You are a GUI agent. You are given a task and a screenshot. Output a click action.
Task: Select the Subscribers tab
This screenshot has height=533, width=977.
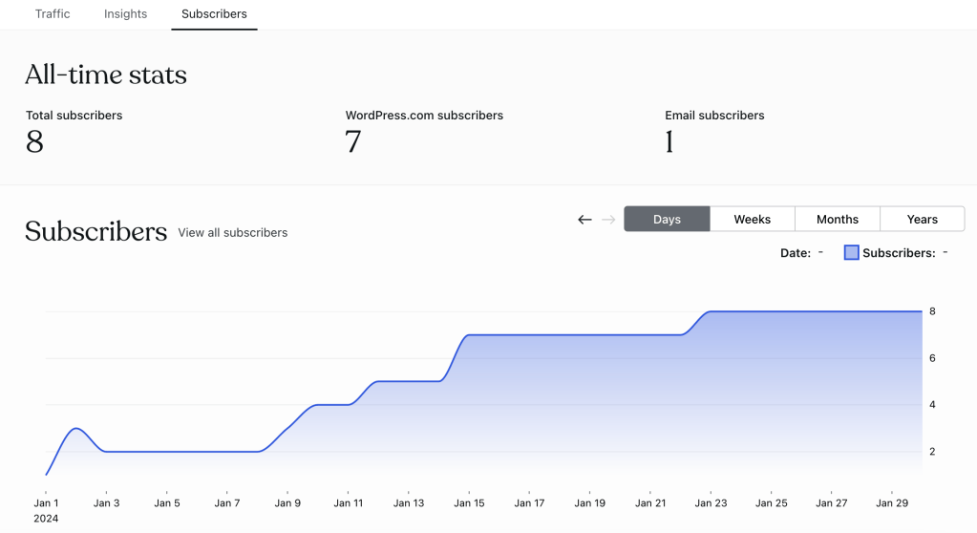214,14
